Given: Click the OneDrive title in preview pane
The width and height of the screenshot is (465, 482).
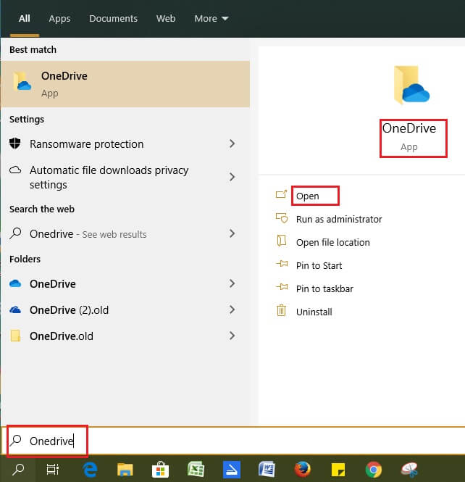Looking at the screenshot, I should (409, 128).
